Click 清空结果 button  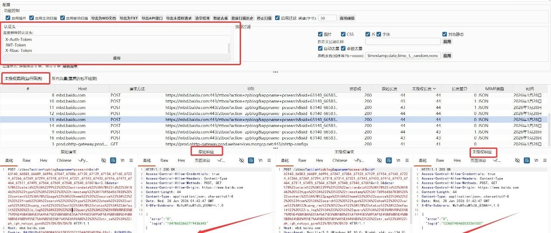click(202, 18)
